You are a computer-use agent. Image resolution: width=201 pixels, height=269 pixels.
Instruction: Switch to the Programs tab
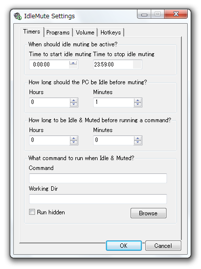click(58, 32)
